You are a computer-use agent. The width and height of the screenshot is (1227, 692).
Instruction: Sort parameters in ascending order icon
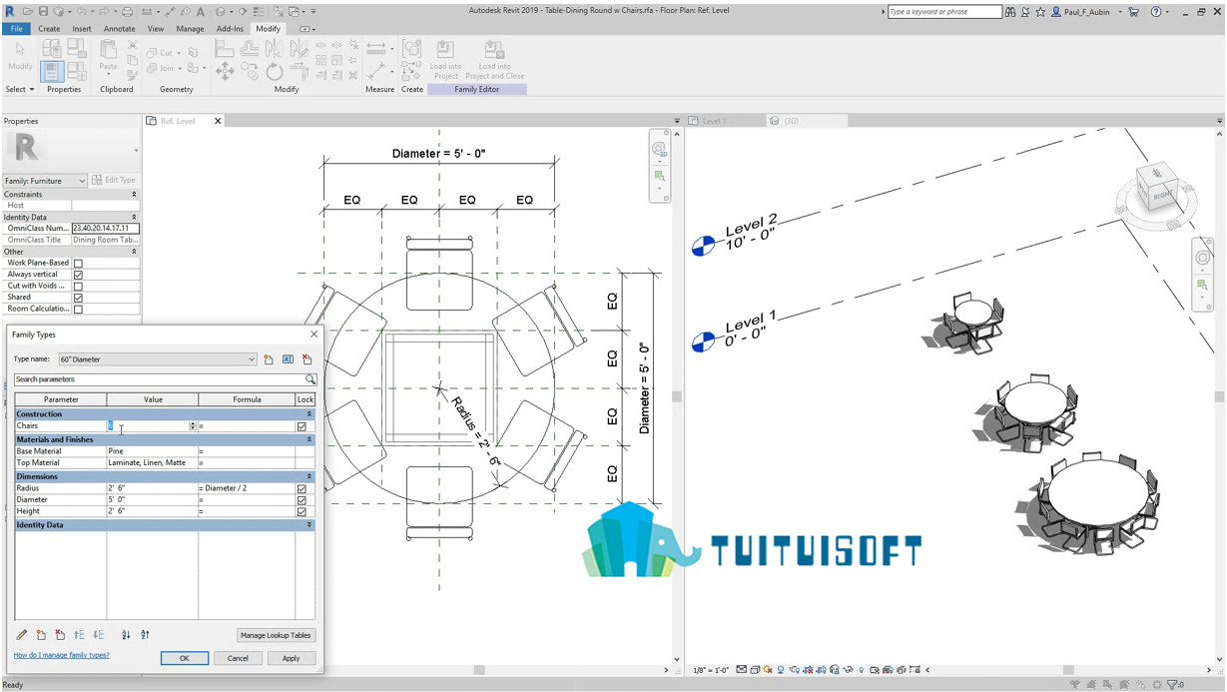[x=126, y=635]
